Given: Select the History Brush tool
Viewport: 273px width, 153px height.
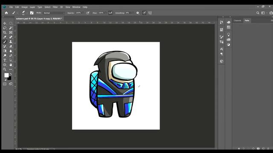Looking at the screenshot, I should 5,46.
